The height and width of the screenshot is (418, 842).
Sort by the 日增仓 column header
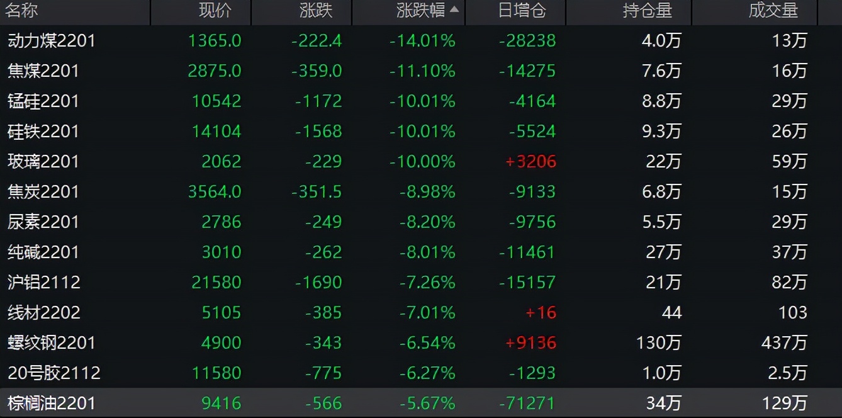pos(522,11)
